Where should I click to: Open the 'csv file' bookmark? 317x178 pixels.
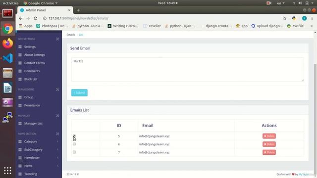tap(295, 26)
